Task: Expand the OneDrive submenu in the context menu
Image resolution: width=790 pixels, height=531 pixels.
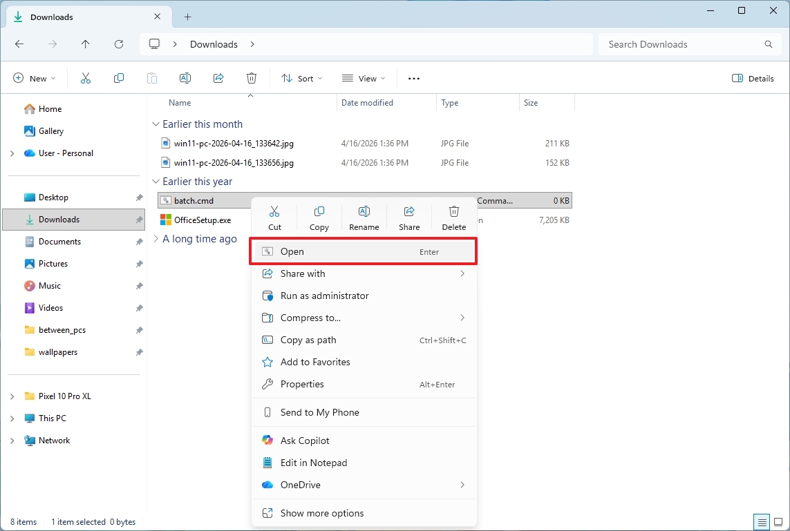Action: (x=300, y=485)
